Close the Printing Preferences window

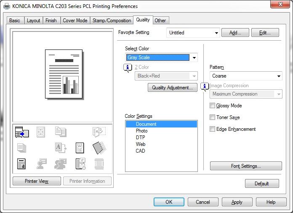pos(280,5)
